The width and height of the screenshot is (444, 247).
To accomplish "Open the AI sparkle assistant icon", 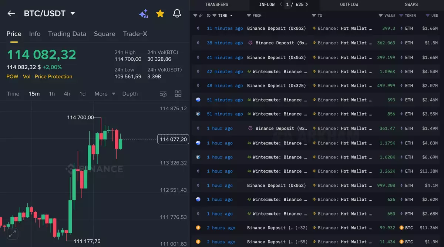I will 143,14.
